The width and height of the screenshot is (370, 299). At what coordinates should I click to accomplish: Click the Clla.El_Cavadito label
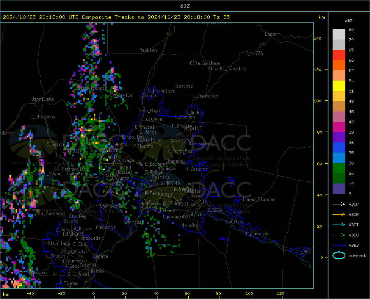click(227, 69)
